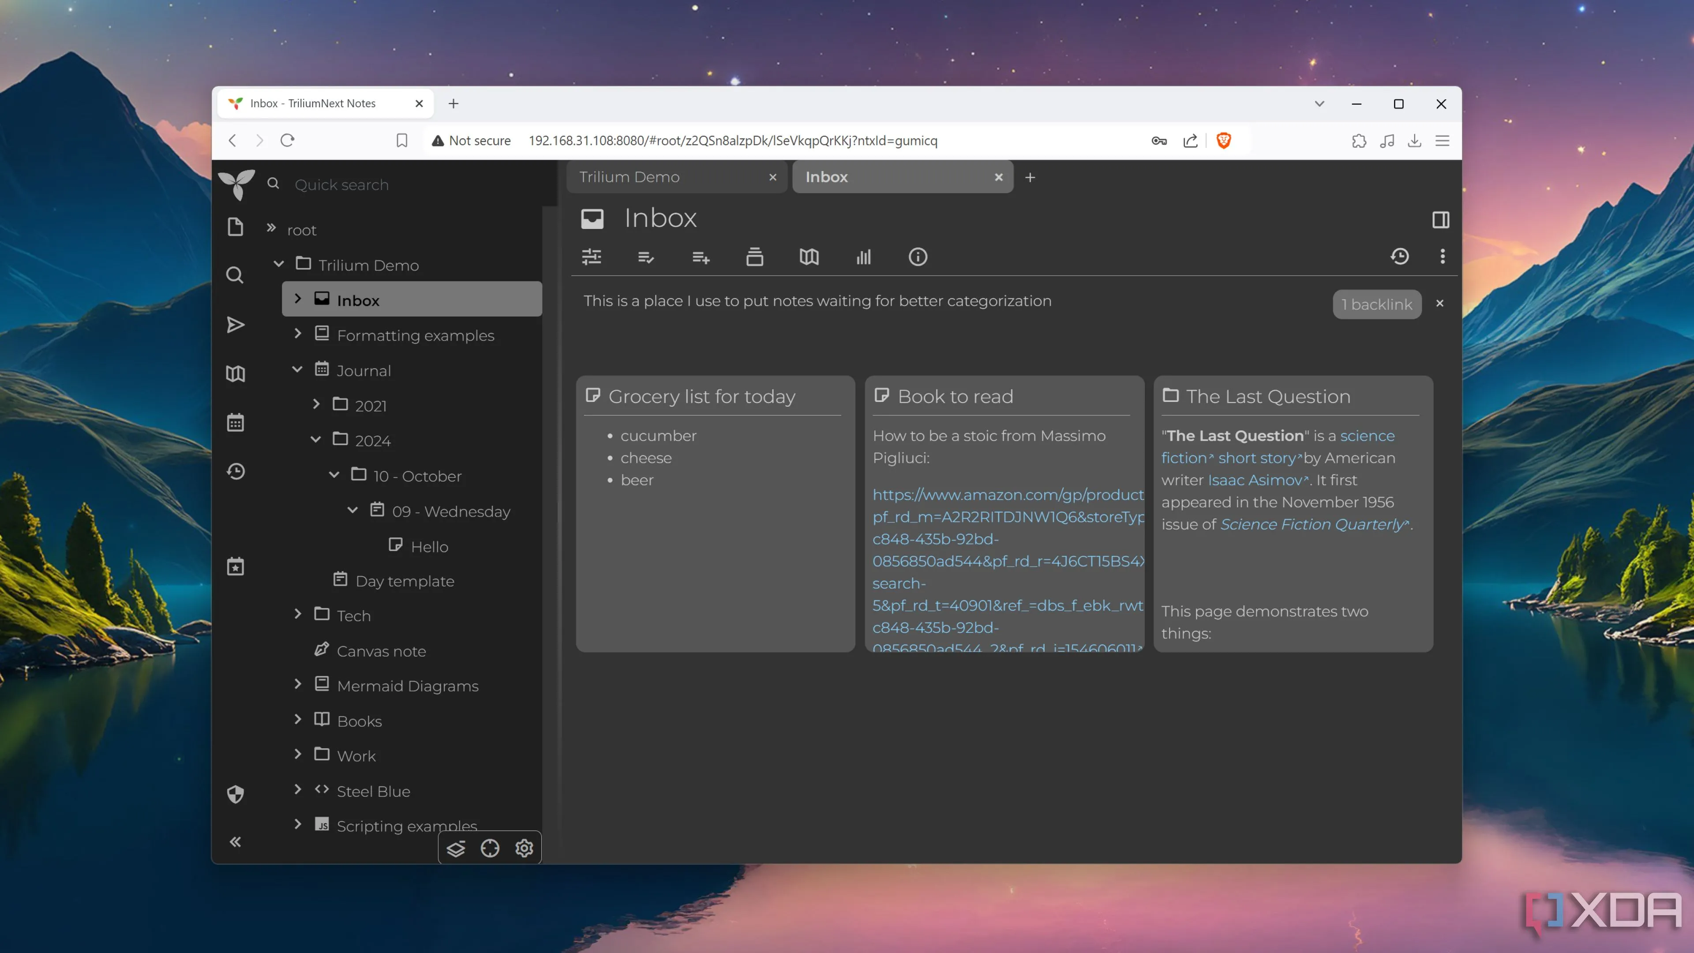The height and width of the screenshot is (953, 1694).
Task: Open tree settings gear icon
Action: (524, 848)
